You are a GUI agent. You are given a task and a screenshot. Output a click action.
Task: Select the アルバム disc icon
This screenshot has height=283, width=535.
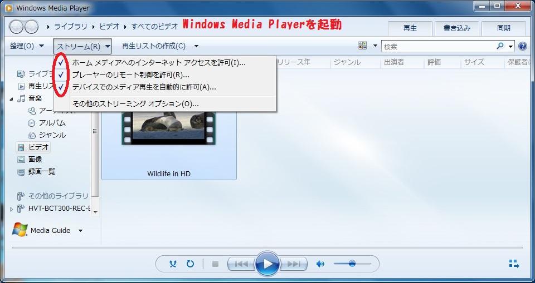coord(32,123)
